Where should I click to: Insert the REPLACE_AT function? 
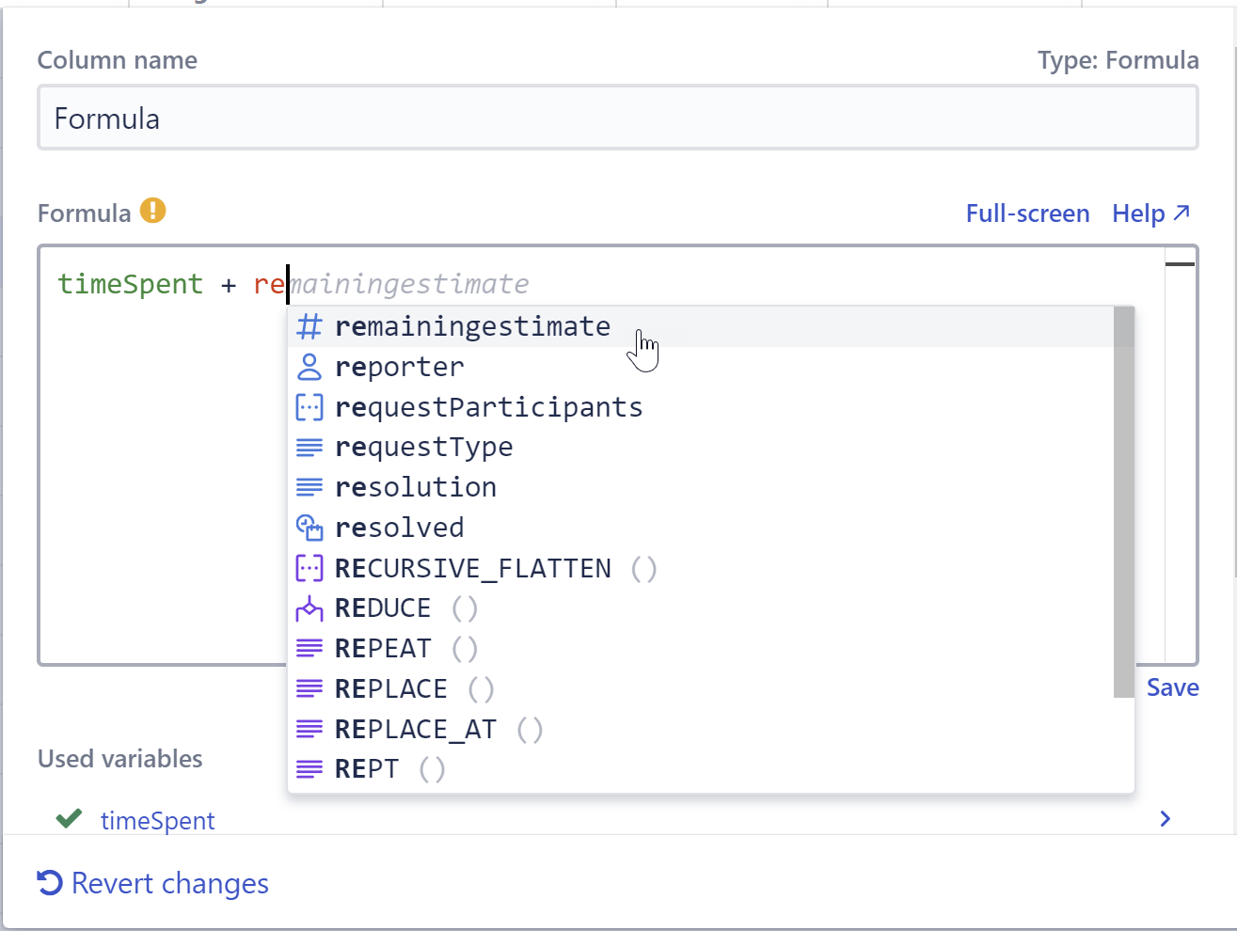(x=700, y=729)
